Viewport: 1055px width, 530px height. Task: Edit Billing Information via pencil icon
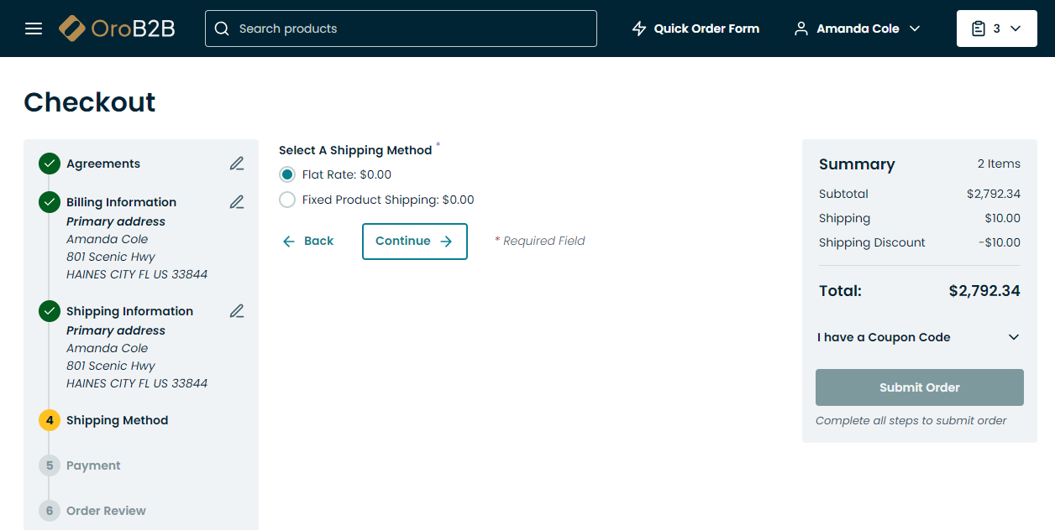(x=237, y=202)
